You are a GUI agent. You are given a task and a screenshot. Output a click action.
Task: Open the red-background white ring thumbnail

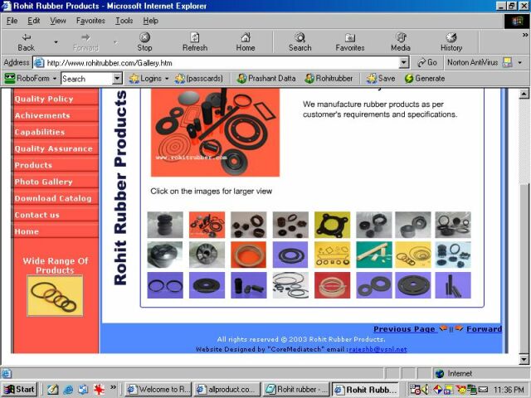click(x=332, y=285)
